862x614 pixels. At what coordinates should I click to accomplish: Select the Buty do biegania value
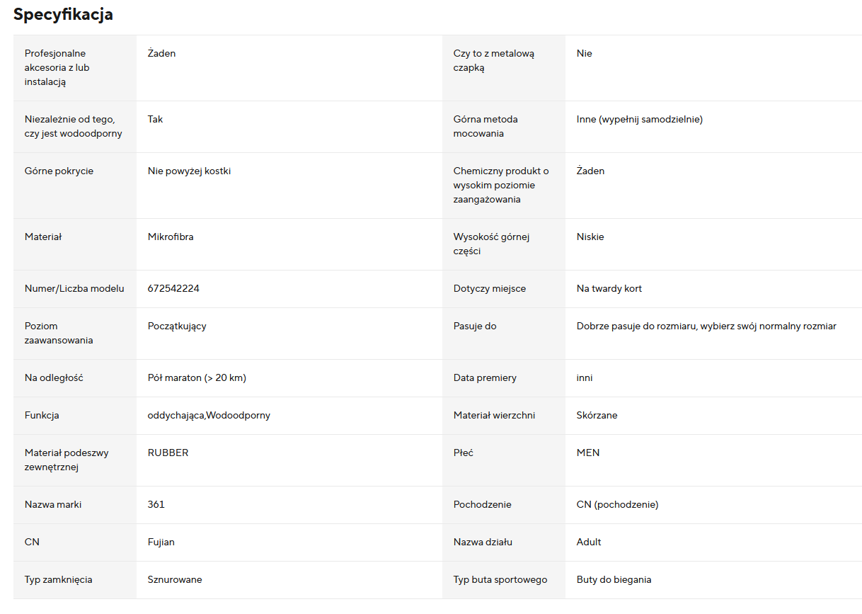pos(614,579)
